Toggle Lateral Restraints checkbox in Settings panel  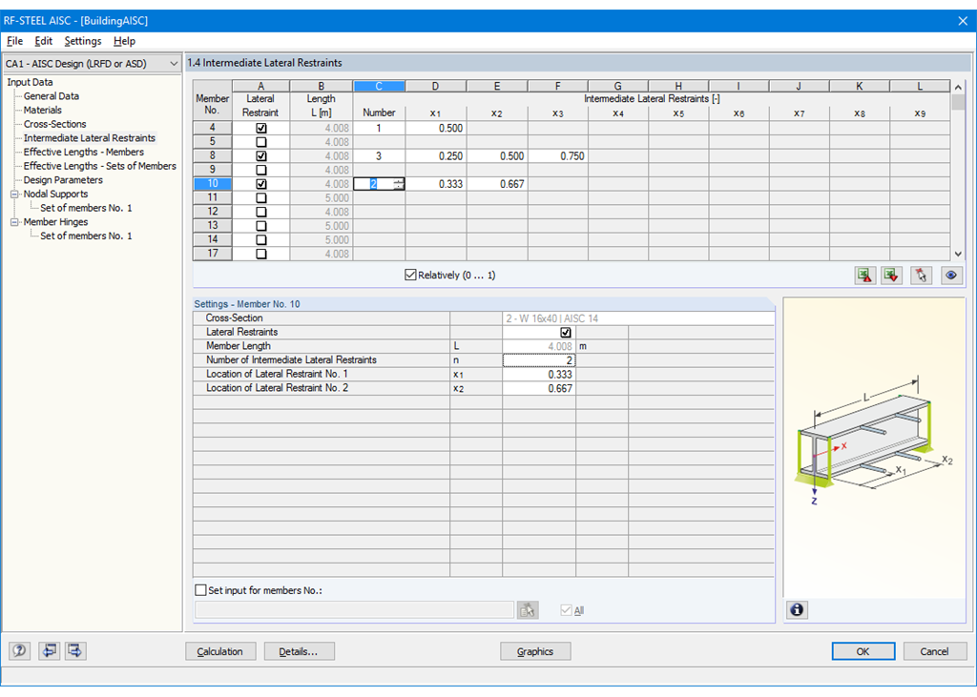(x=566, y=333)
